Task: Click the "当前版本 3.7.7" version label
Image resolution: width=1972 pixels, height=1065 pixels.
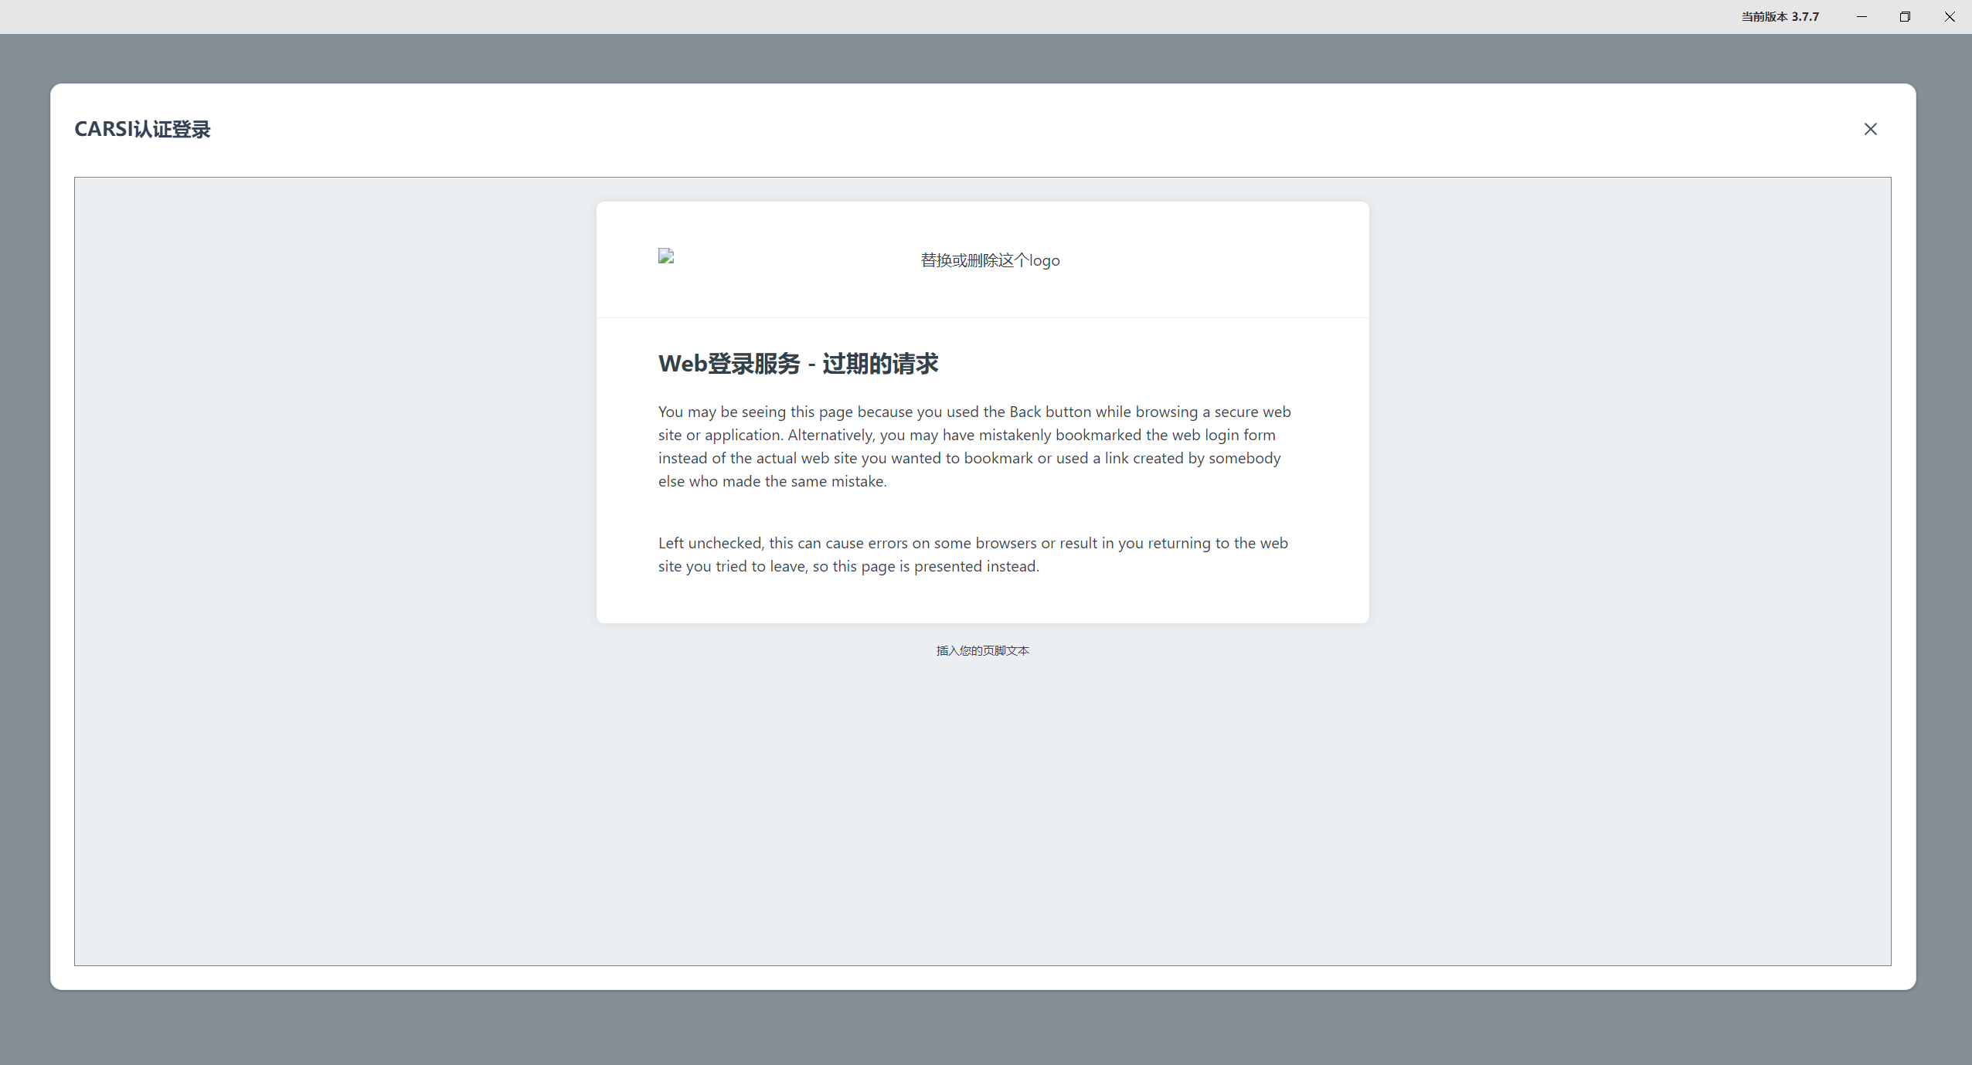Action: (x=1779, y=16)
